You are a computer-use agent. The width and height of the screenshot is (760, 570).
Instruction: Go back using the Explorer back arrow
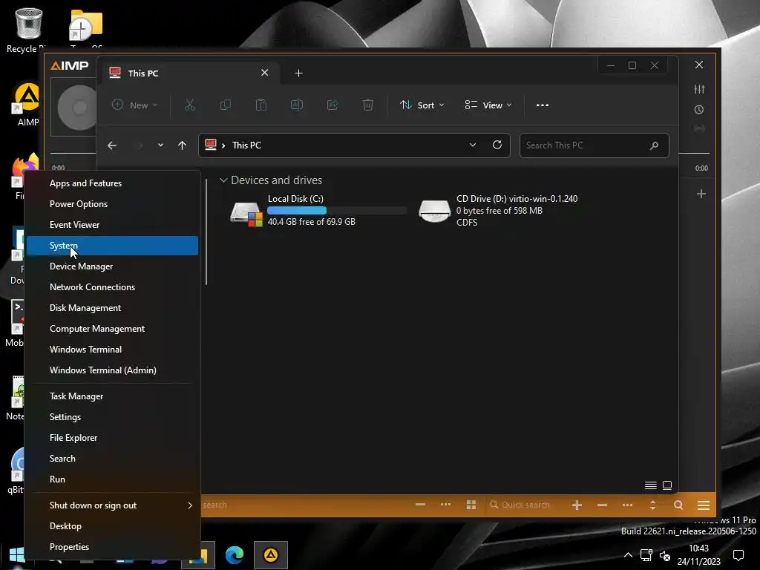pyautogui.click(x=112, y=145)
